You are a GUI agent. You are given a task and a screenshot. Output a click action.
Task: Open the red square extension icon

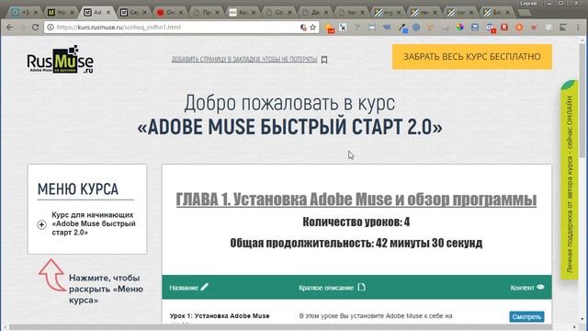(x=504, y=27)
